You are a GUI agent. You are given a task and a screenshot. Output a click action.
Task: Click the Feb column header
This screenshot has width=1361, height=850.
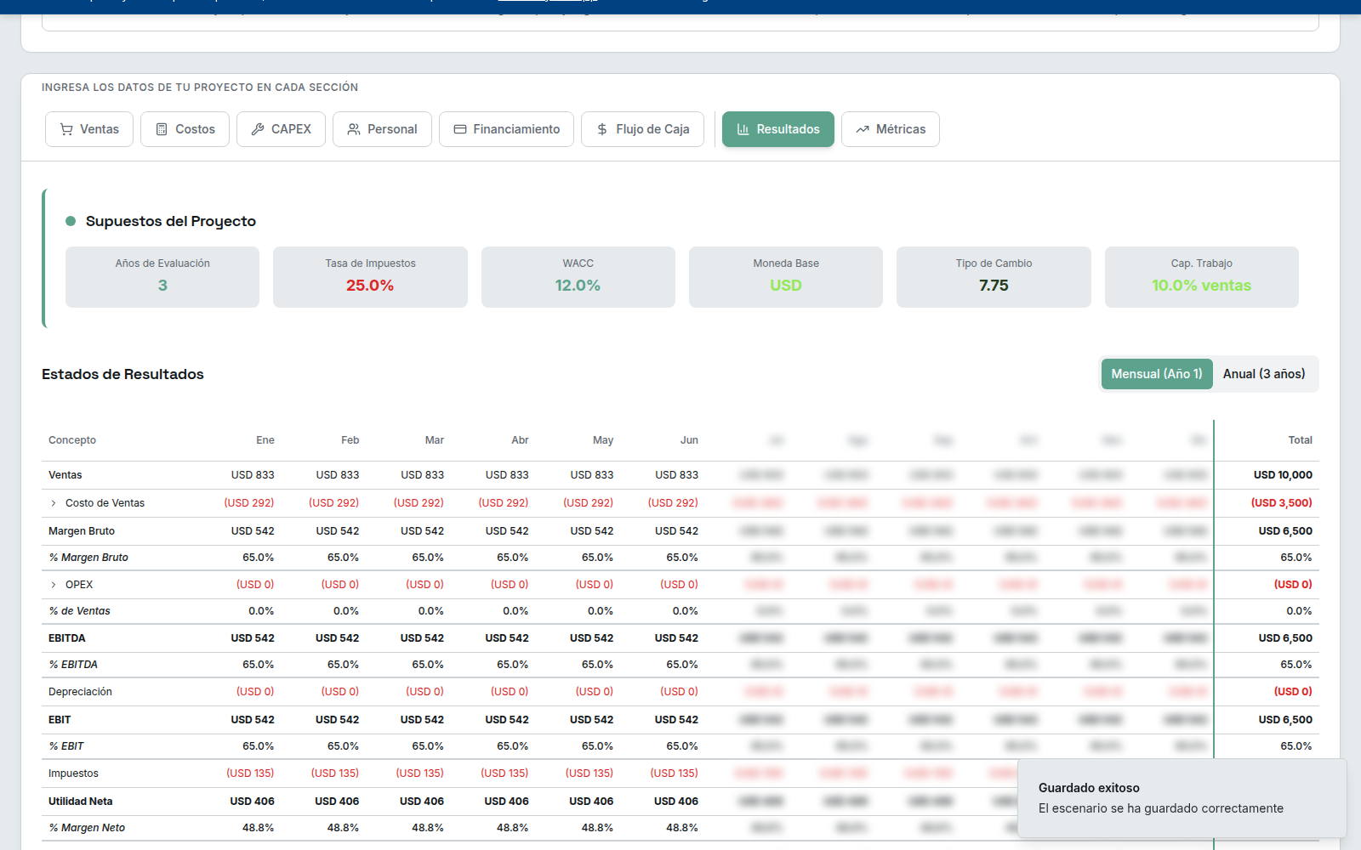click(350, 440)
